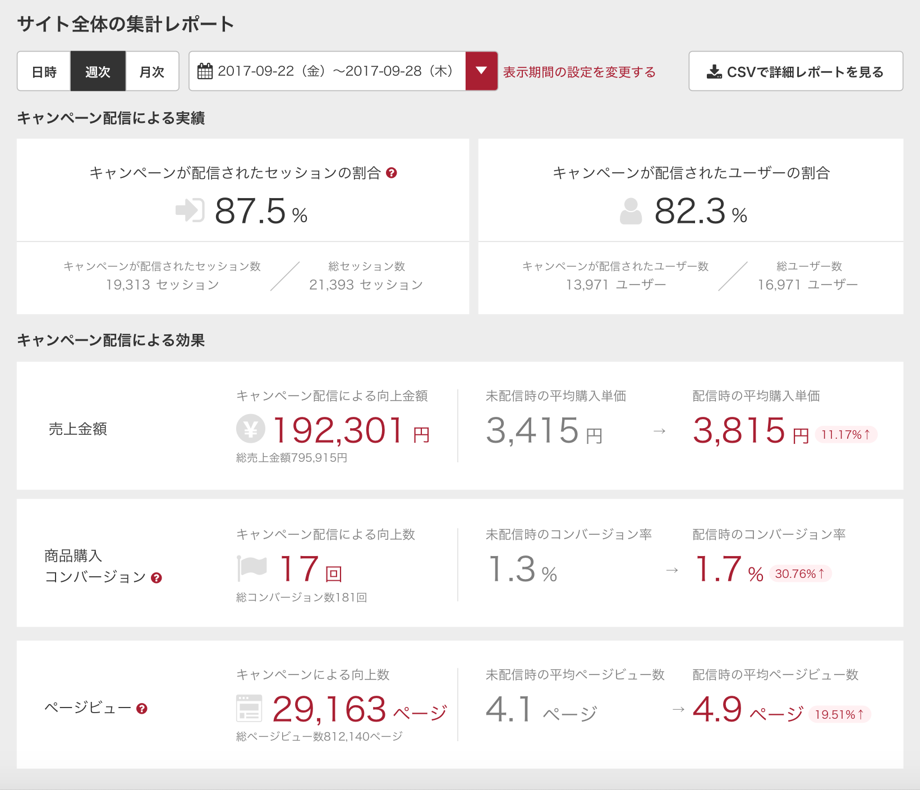Screen dimensions: 920x790
Task: Click the 87.5 % session ratio value
Action: pos(261,211)
